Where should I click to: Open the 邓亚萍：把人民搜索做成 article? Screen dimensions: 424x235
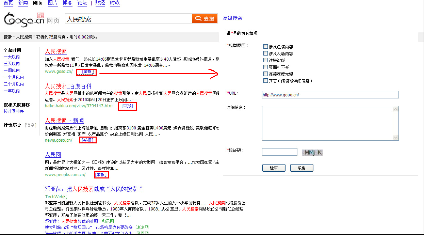tap(94, 189)
